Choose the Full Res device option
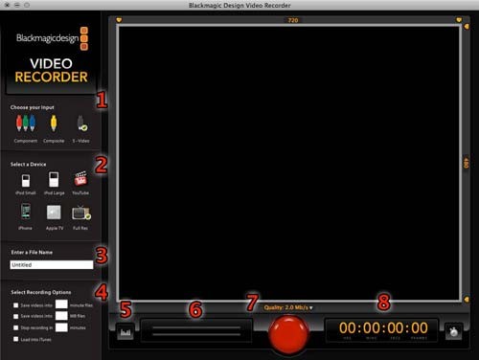Screen dimensions: 479x360 pos(81,214)
